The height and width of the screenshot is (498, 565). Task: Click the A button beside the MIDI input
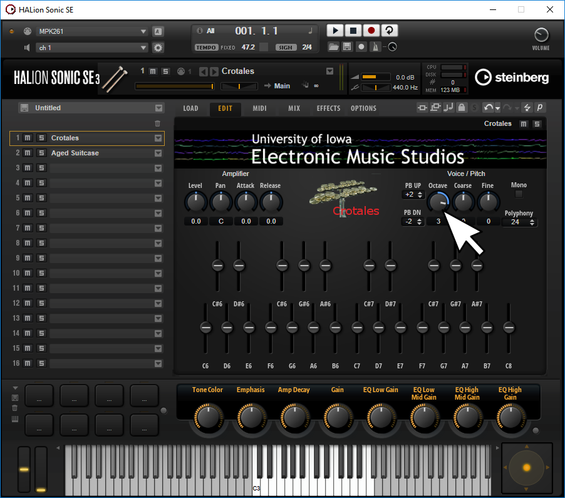(x=158, y=31)
